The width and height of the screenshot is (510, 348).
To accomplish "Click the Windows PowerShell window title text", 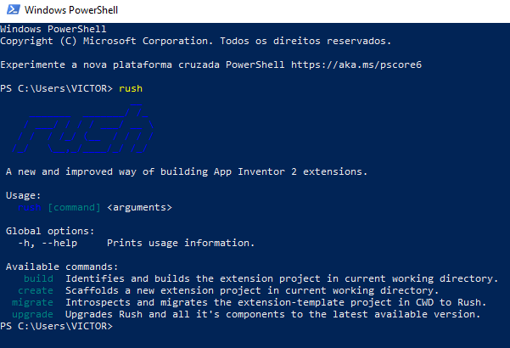I will coord(71,10).
